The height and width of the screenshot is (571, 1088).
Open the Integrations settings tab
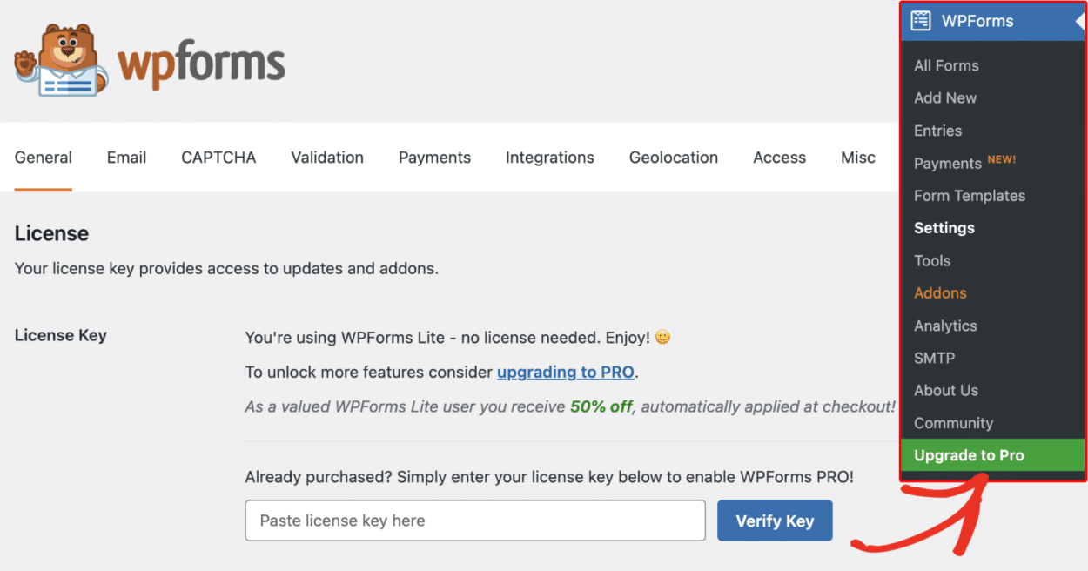pyautogui.click(x=549, y=158)
